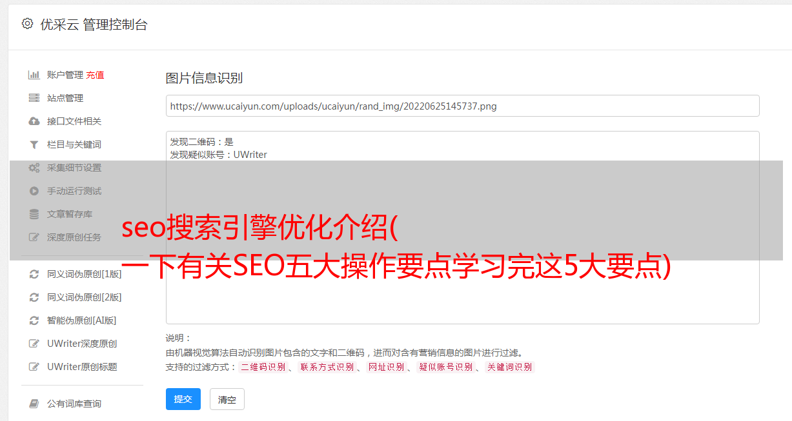The height and width of the screenshot is (421, 792).
Task: Click the 二维码识别 tag
Action: coord(263,367)
